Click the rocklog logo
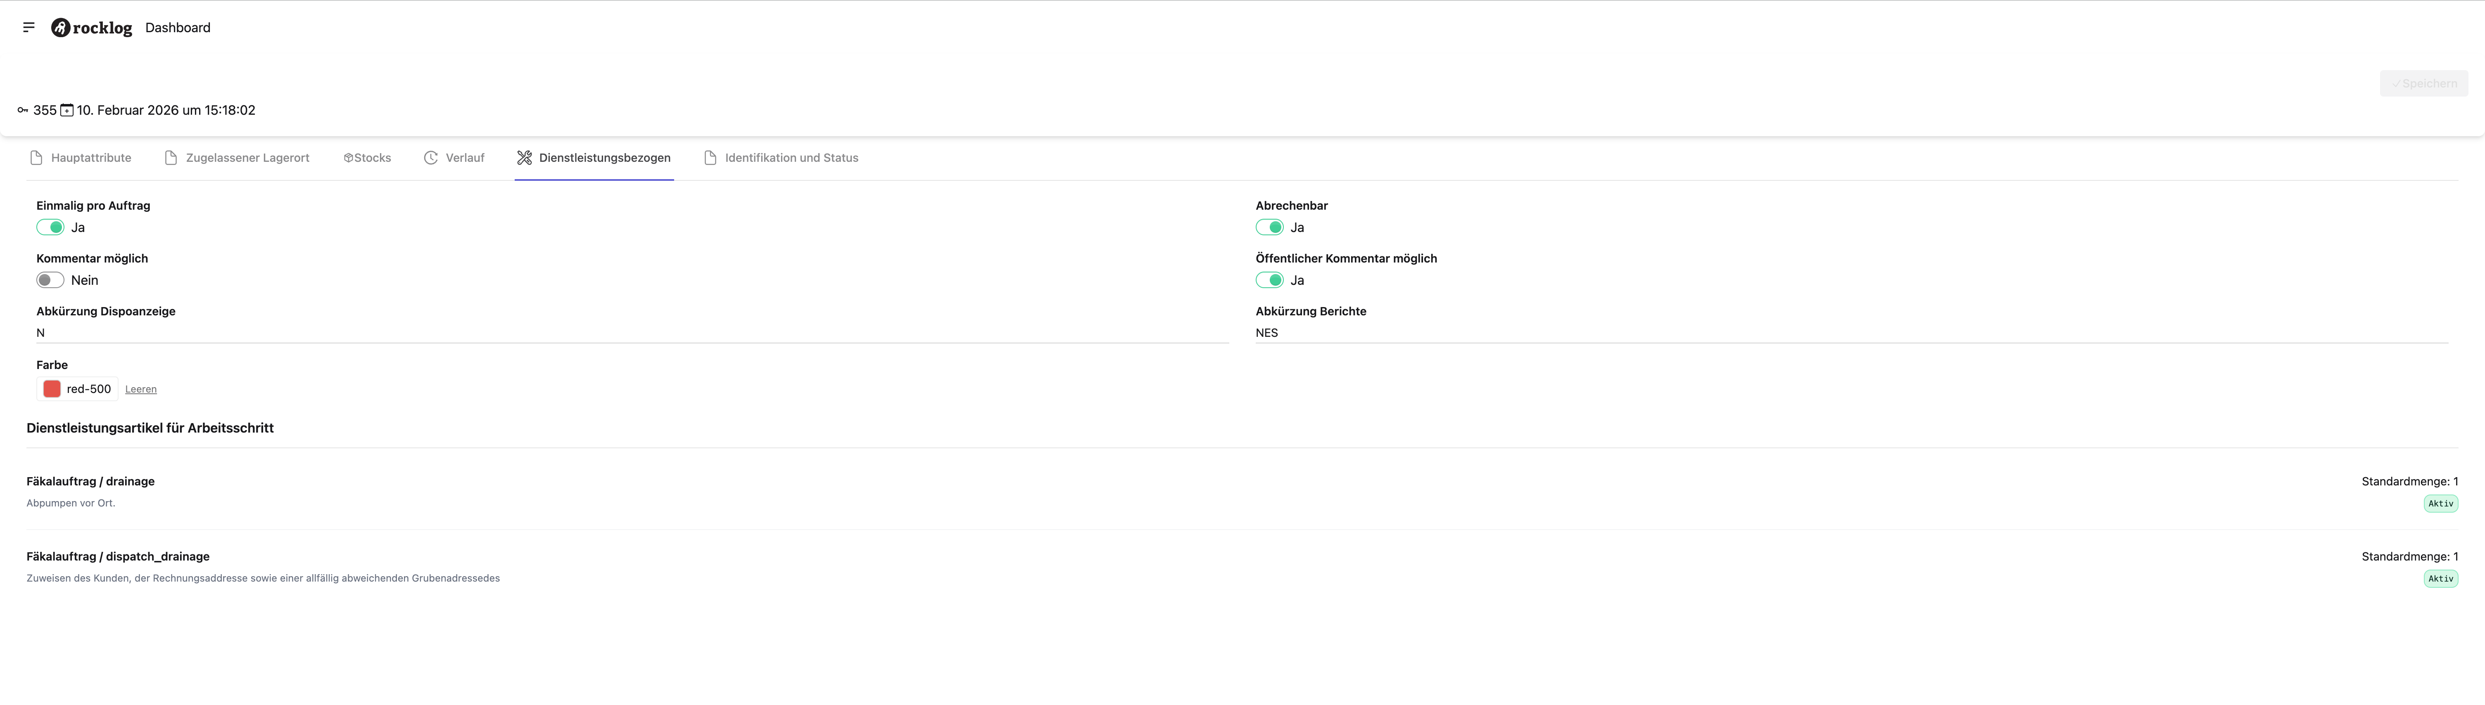The image size is (2485, 705). [92, 28]
